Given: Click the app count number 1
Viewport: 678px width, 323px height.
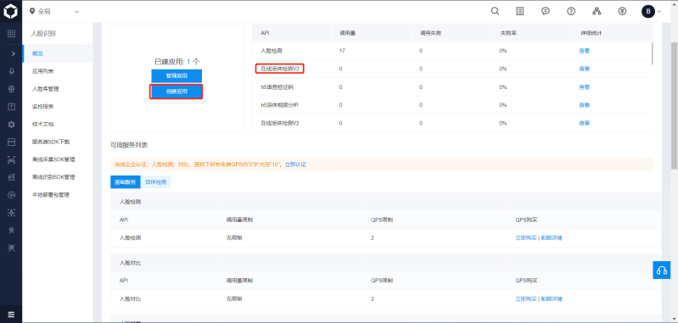Looking at the screenshot, I should coord(188,62).
